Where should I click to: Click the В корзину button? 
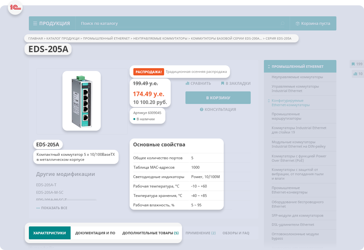coord(218,98)
